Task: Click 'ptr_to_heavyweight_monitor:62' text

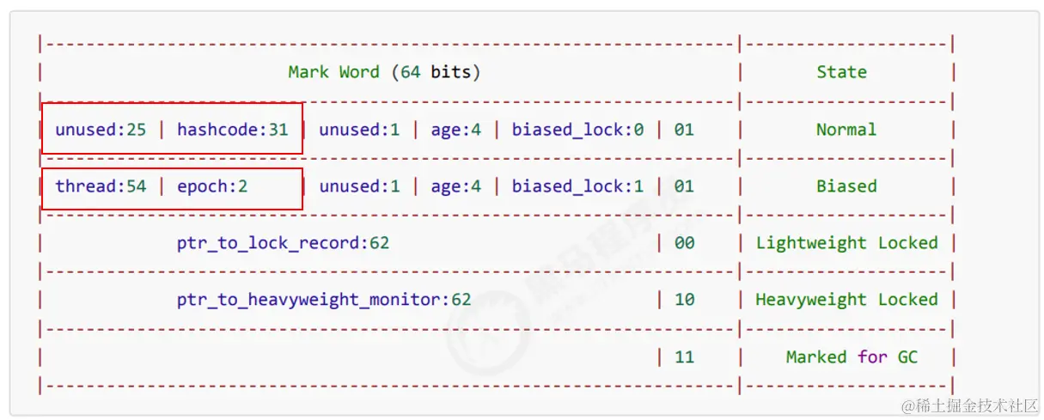Action: (324, 300)
